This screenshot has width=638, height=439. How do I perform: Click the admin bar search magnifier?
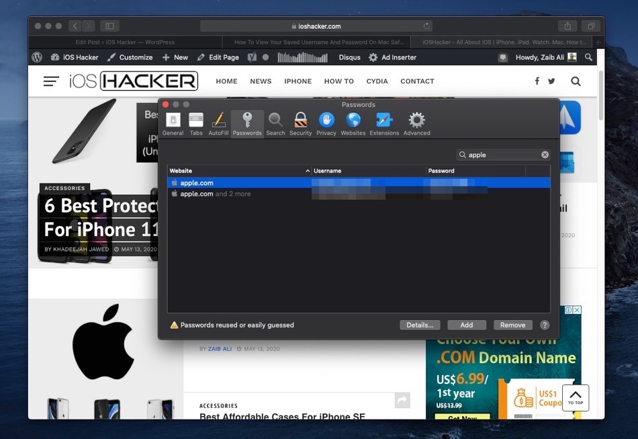[588, 57]
